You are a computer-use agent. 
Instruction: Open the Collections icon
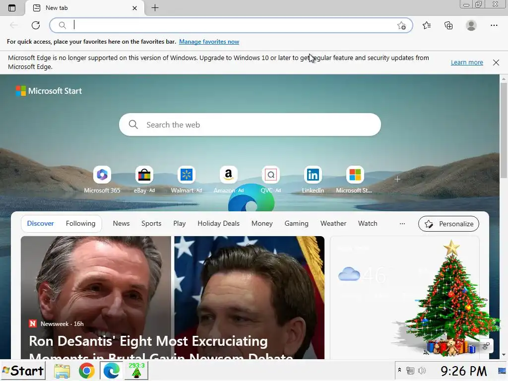[448, 25]
